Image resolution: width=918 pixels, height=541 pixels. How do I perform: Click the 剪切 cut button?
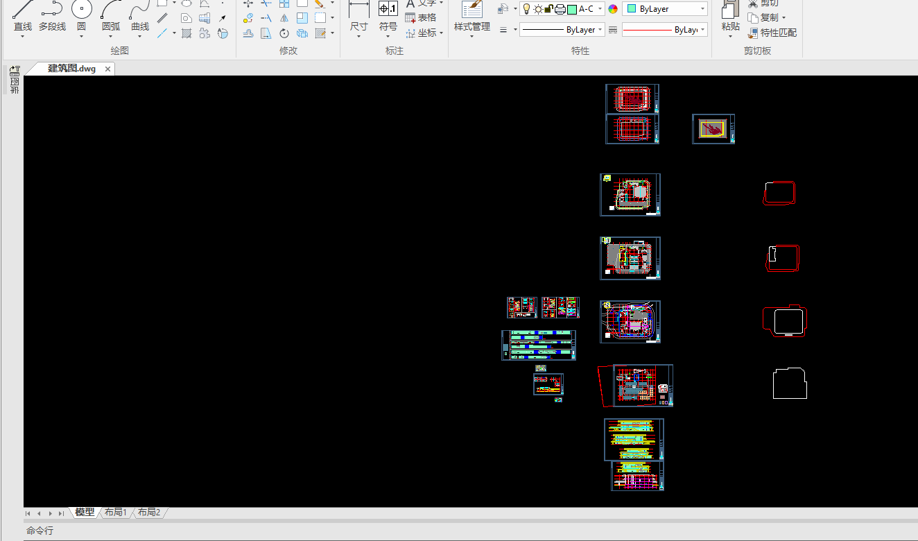pyautogui.click(x=763, y=3)
